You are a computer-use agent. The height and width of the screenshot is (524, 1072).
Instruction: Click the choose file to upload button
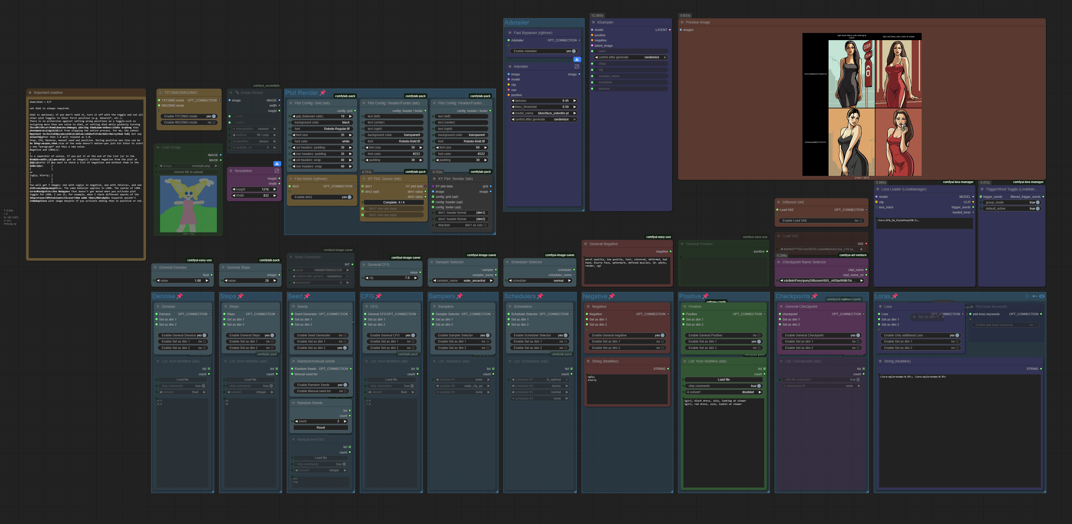coord(188,172)
